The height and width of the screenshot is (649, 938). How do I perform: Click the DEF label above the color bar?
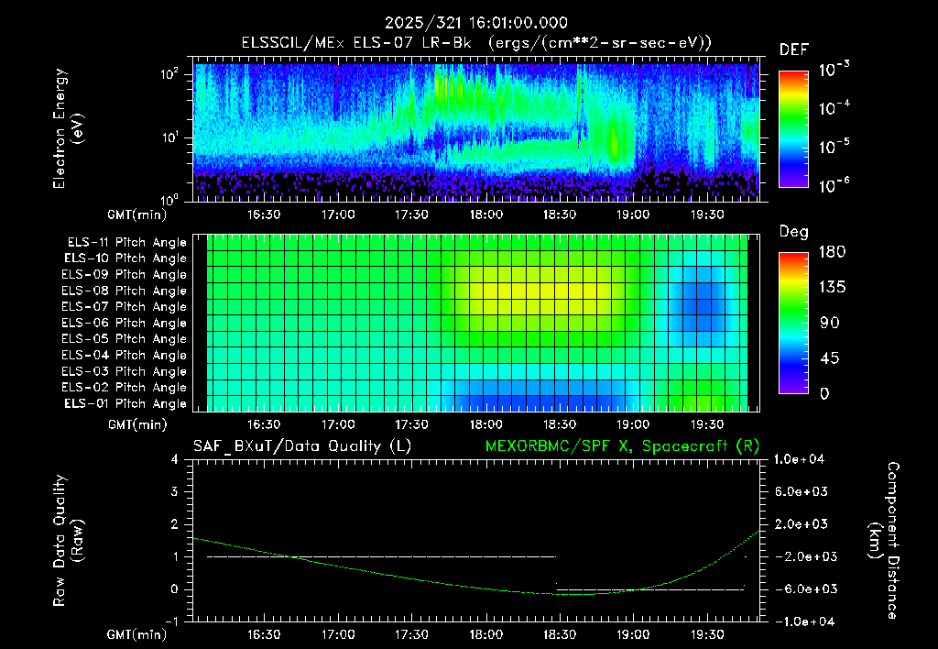[x=794, y=50]
